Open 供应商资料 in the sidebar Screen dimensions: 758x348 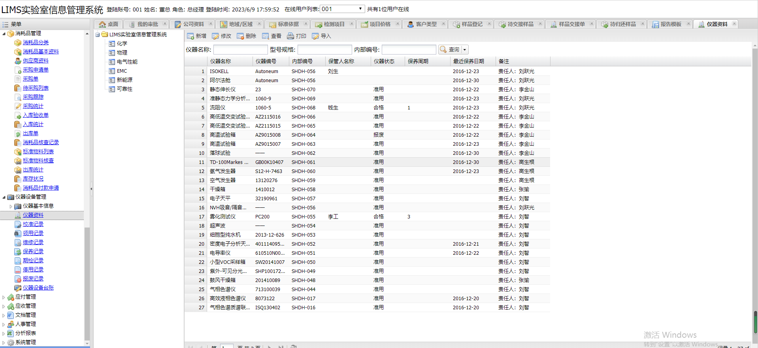point(36,60)
